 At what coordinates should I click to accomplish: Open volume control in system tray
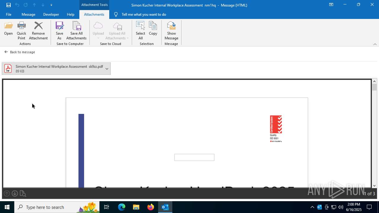(x=341, y=207)
